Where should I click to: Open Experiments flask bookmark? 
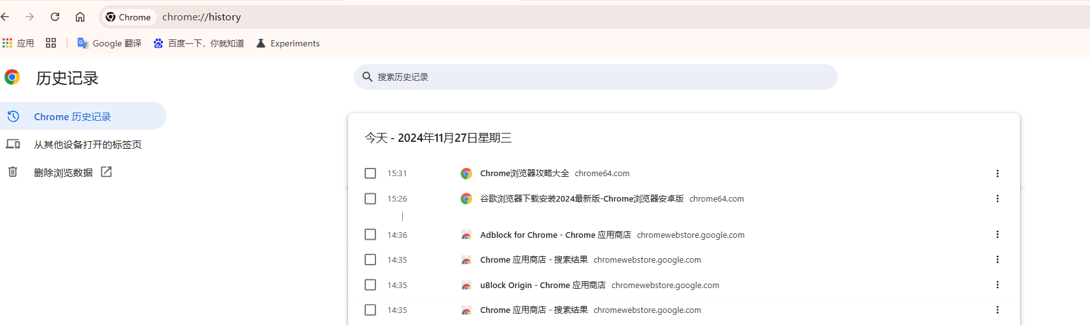pyautogui.click(x=288, y=43)
